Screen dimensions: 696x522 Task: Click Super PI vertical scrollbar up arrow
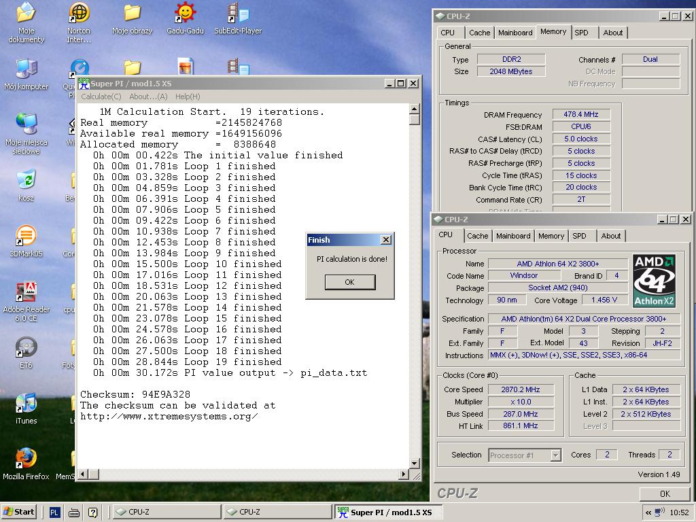[x=414, y=109]
